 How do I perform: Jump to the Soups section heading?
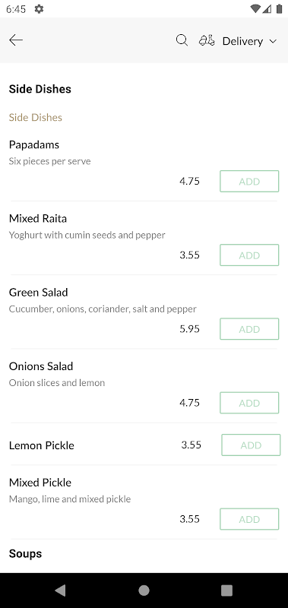click(25, 553)
